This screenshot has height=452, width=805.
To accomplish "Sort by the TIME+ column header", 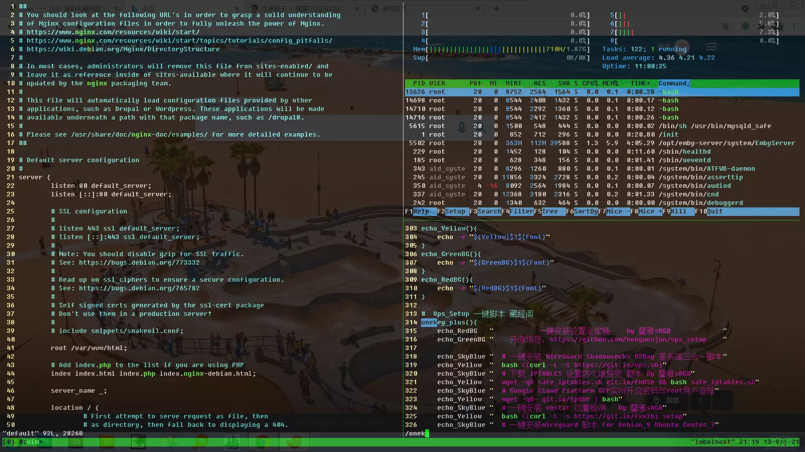I will click(640, 83).
